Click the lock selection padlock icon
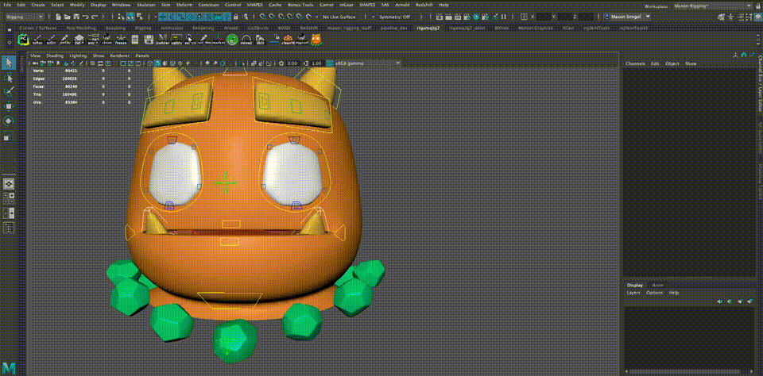Viewport: 763px width, 376px height. click(236, 17)
